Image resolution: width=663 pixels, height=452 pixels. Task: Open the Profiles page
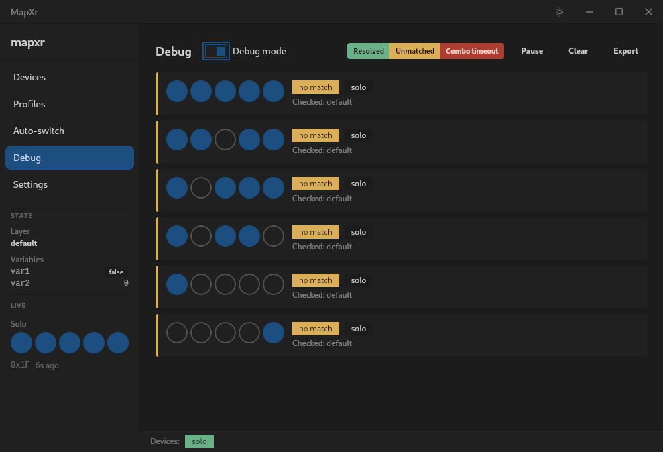tap(29, 104)
